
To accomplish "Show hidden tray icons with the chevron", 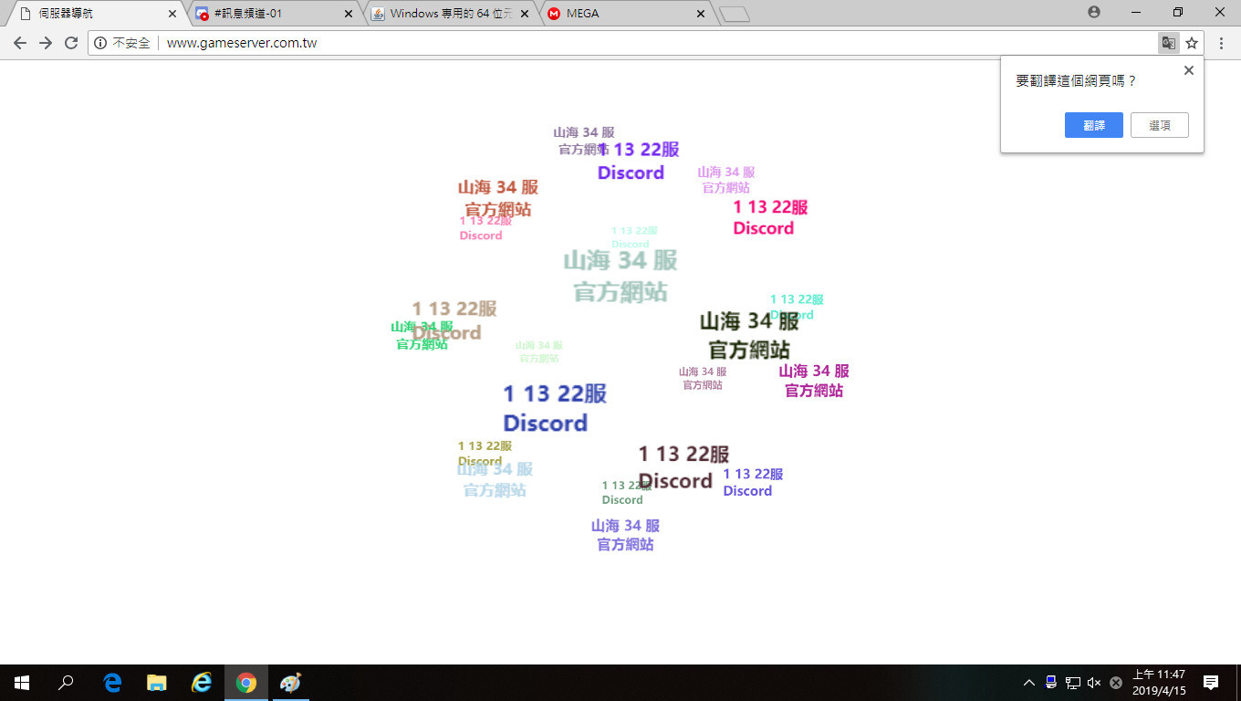I will 1029,683.
